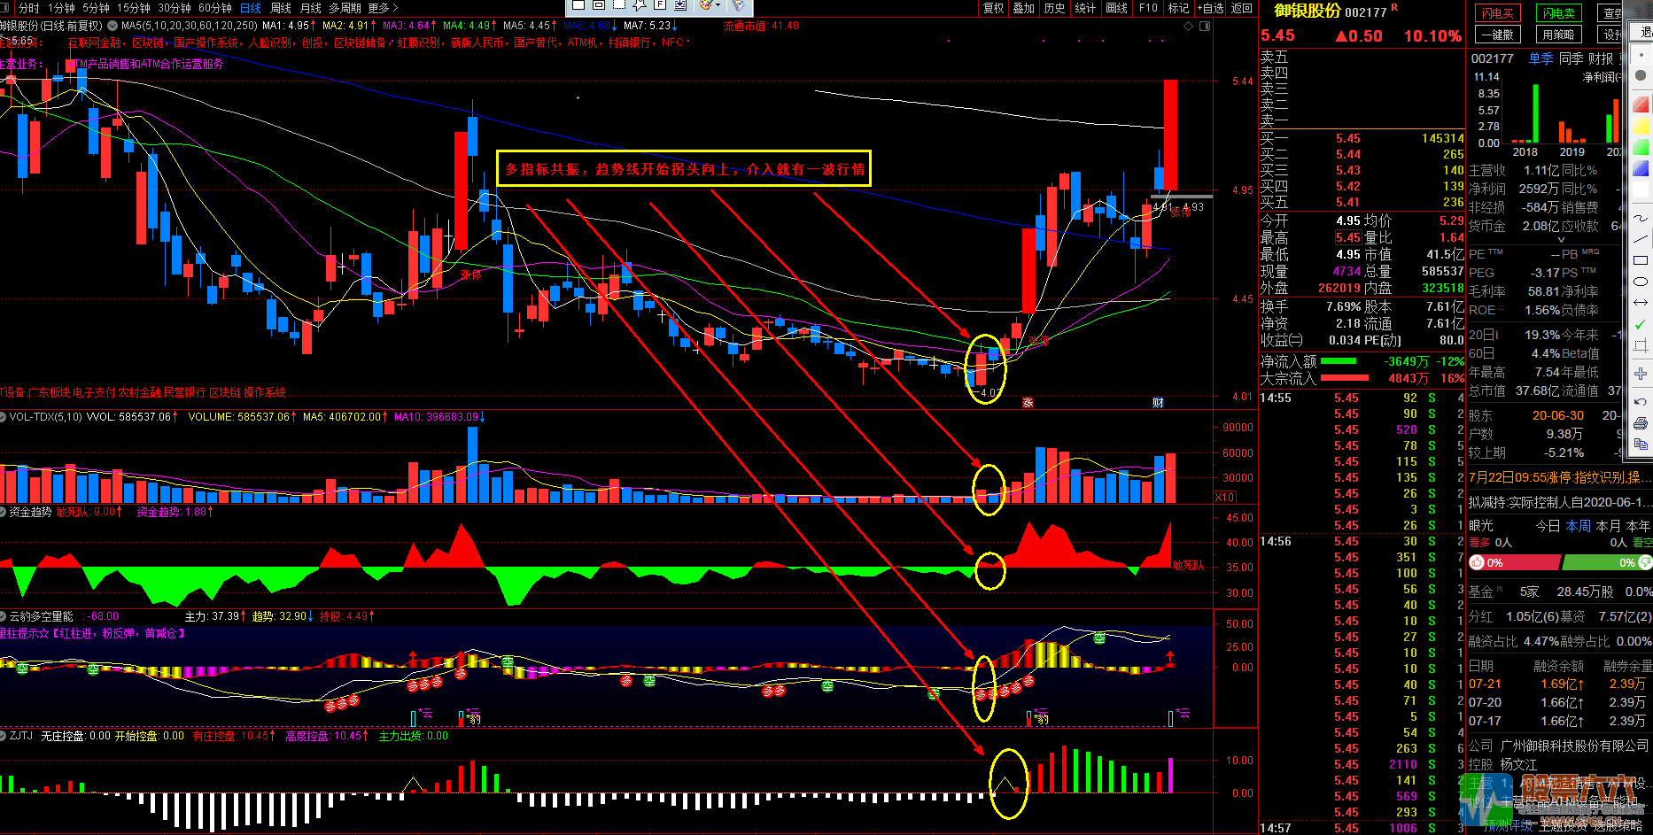
Task: Click the diamond icon above chart
Action: coord(1189,27)
